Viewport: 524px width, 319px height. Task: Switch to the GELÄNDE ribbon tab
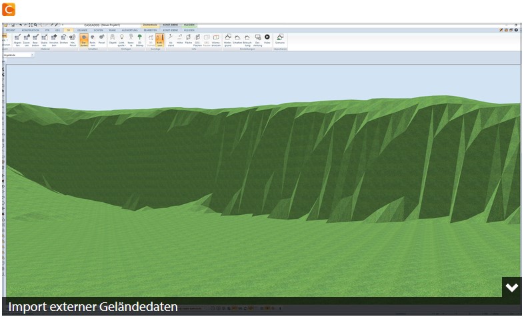[82, 30]
